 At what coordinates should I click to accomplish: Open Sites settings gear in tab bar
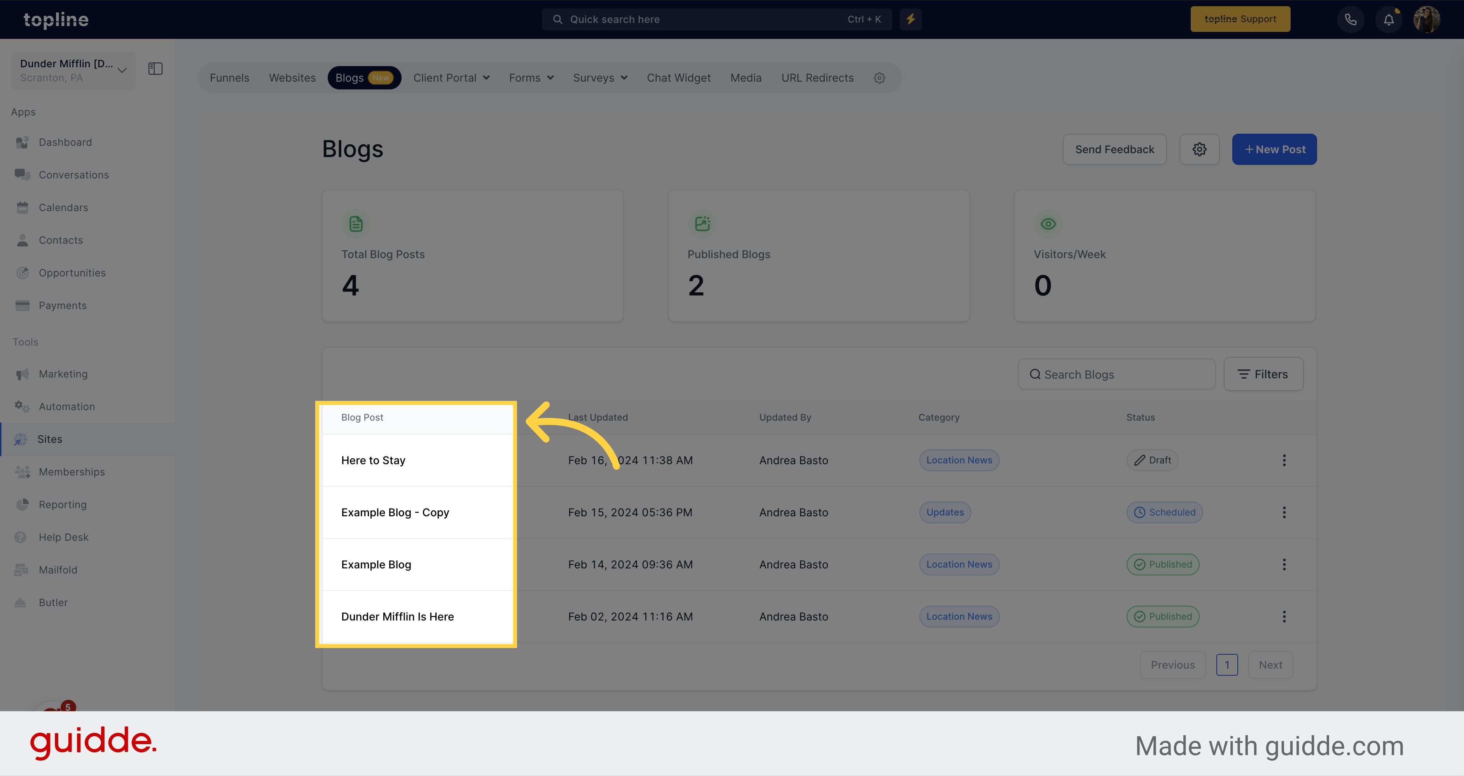tap(879, 78)
